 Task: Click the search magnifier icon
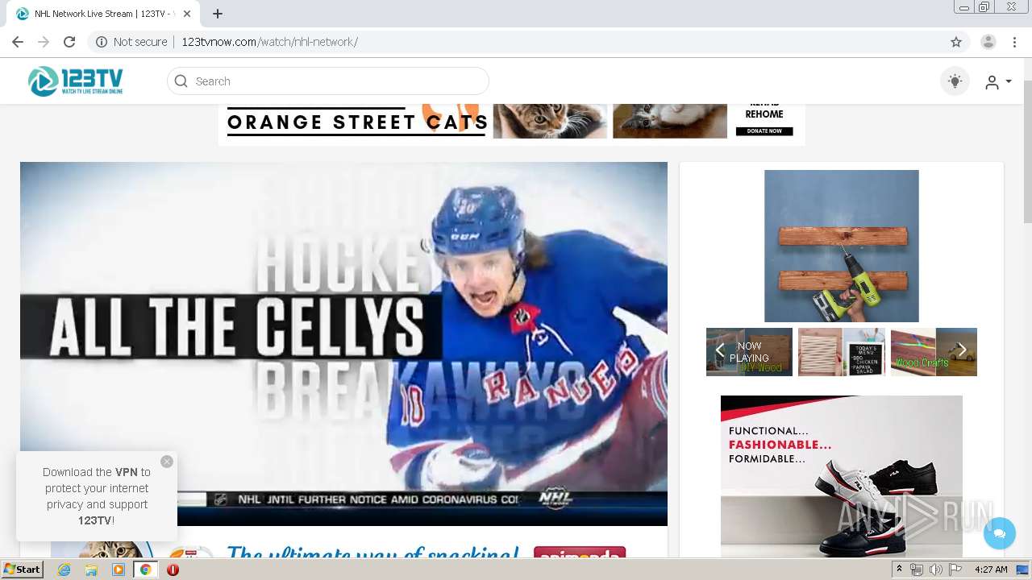(x=181, y=81)
